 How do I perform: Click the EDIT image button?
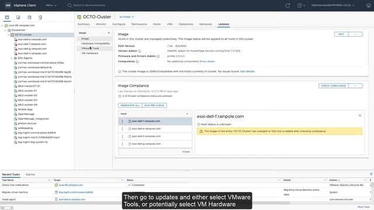tap(341, 34)
